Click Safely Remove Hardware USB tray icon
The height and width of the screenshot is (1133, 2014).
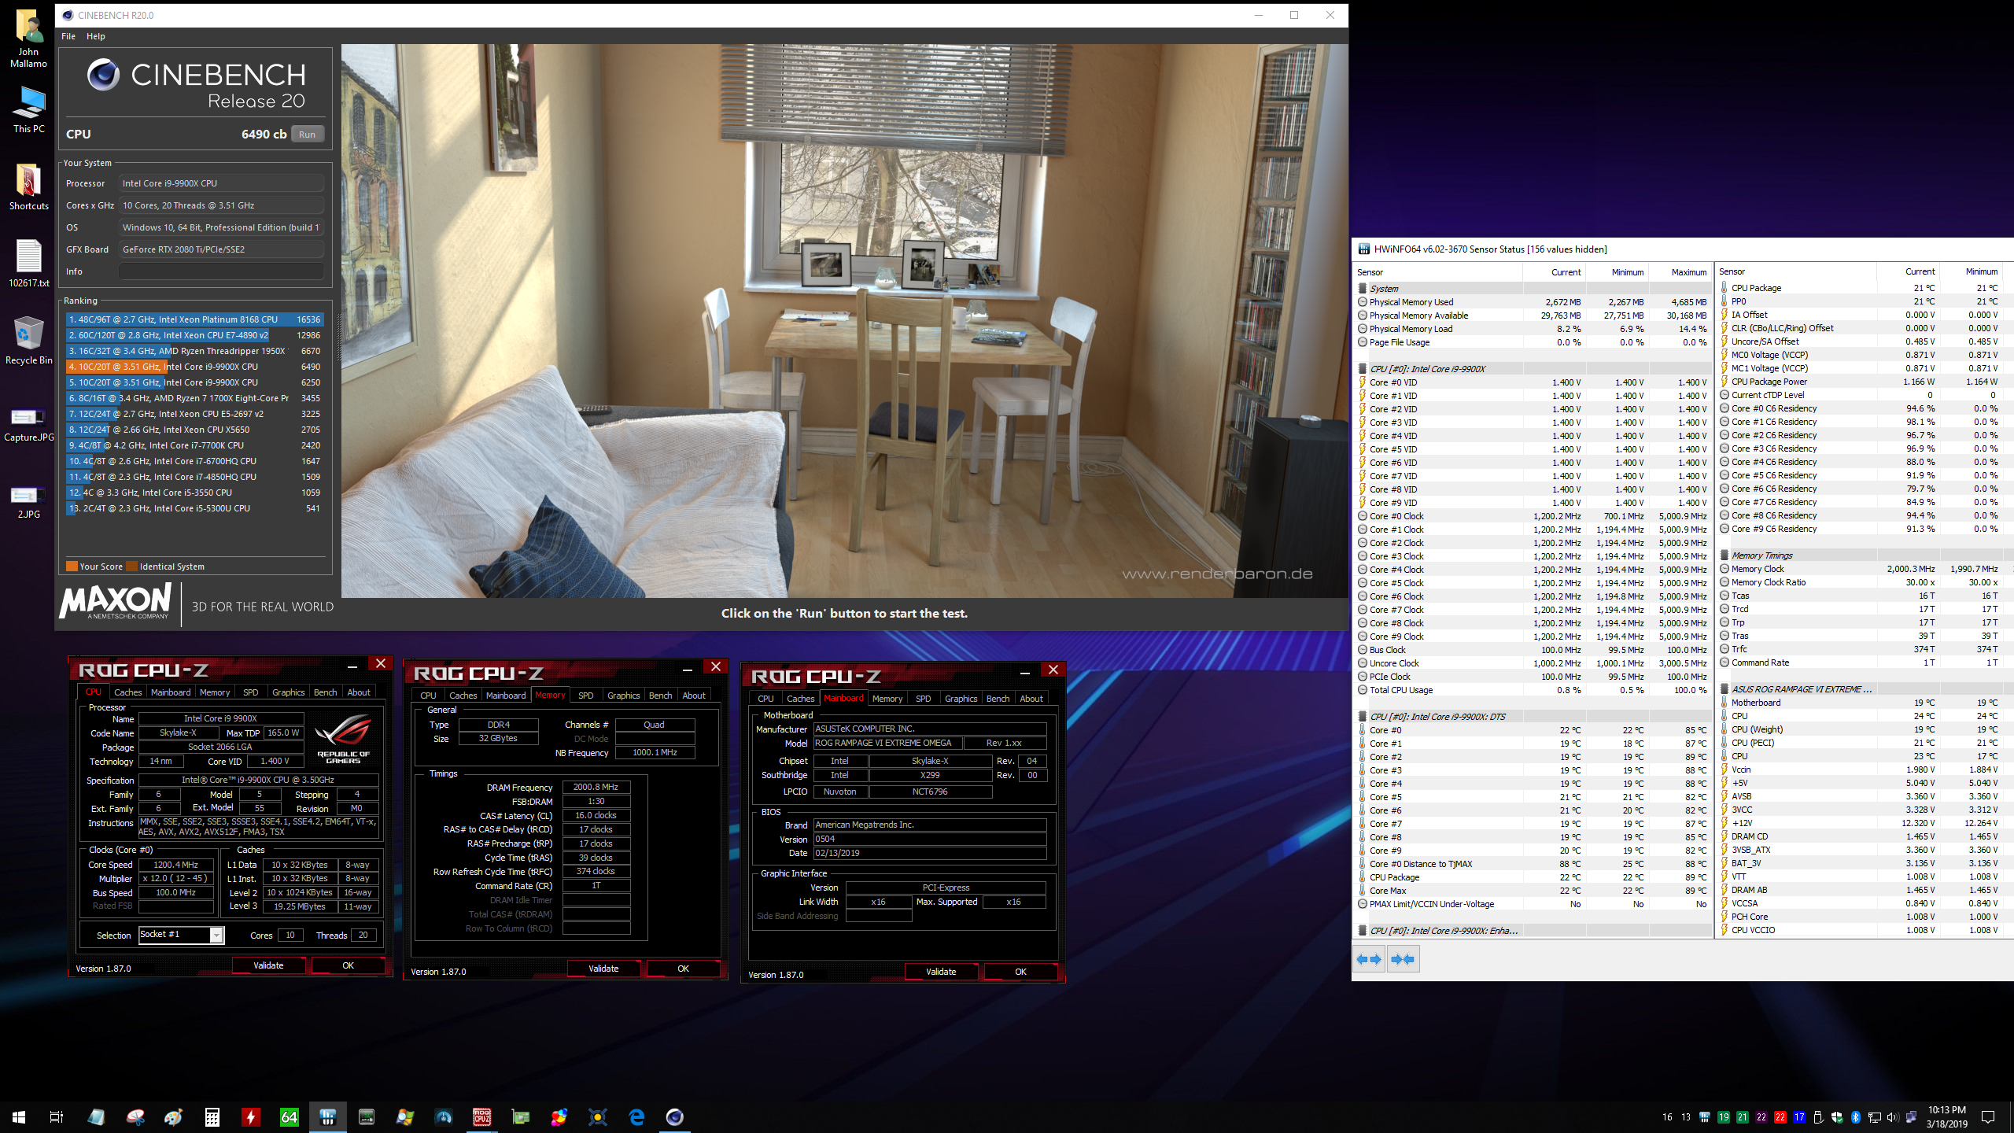pos(1818,1117)
